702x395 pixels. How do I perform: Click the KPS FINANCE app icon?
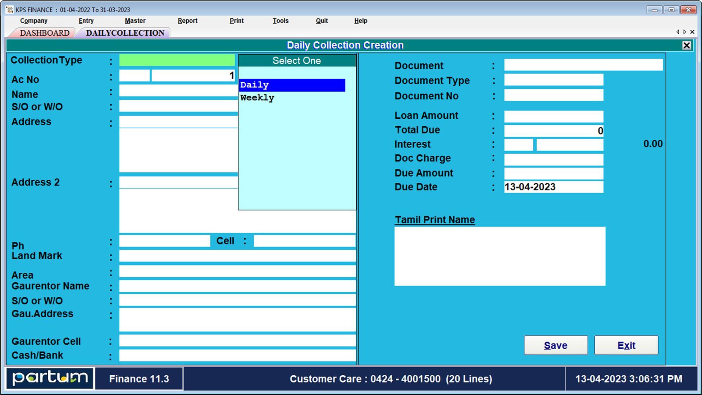[10, 10]
